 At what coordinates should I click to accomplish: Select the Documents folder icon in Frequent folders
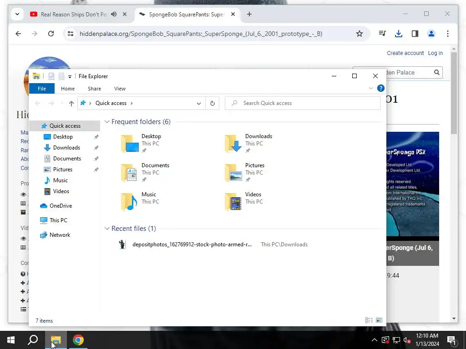(x=130, y=172)
